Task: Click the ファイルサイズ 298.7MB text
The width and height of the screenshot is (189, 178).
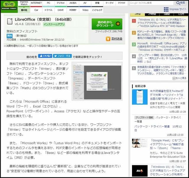Action: coord(109,32)
